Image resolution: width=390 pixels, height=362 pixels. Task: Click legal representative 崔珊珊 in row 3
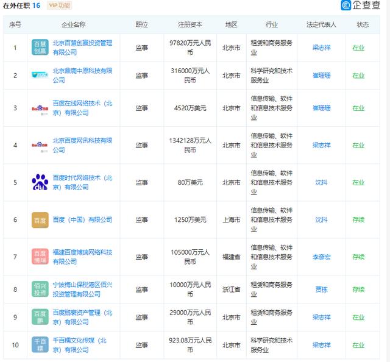coord(321,108)
